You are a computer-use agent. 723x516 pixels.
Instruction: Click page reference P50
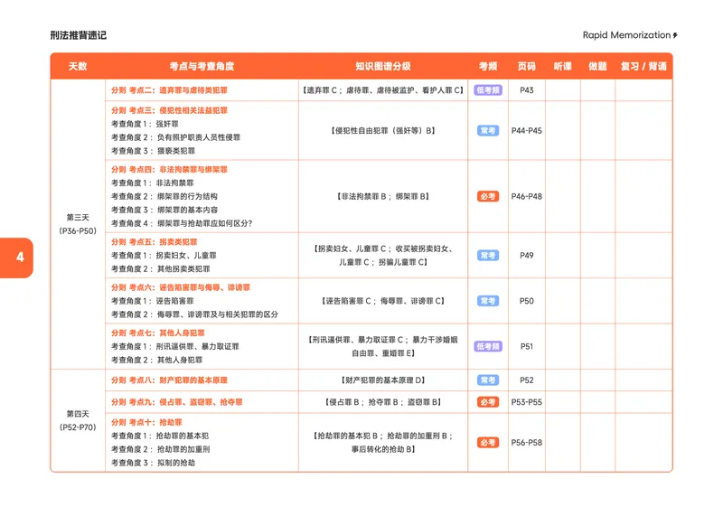pos(527,301)
